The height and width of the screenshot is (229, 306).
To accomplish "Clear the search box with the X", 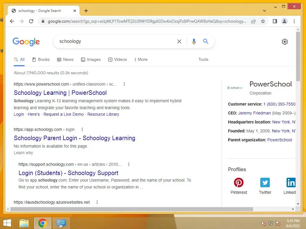I will (x=179, y=41).
